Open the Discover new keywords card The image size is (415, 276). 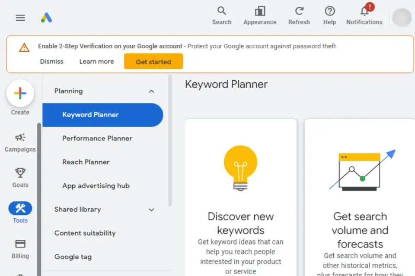click(x=241, y=198)
